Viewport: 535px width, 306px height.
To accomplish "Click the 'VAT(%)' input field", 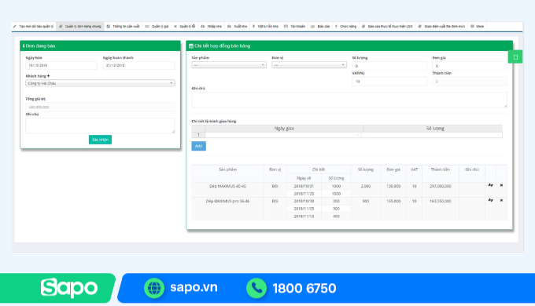I will click(389, 82).
